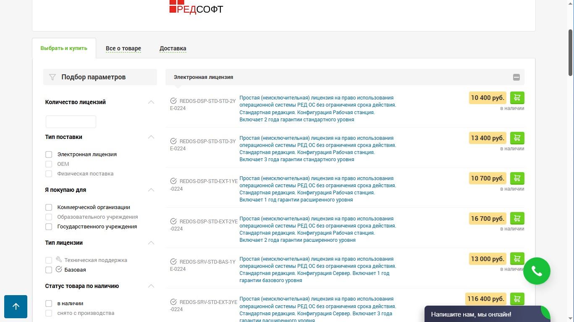This screenshot has height=322, width=574.
Task: Click the 16 700 руб. price tag
Action: point(488,219)
